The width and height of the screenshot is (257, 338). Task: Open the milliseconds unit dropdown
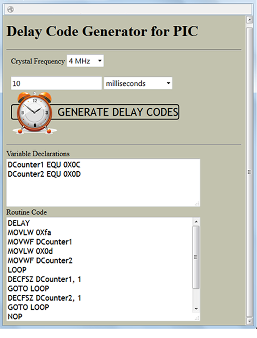click(138, 83)
